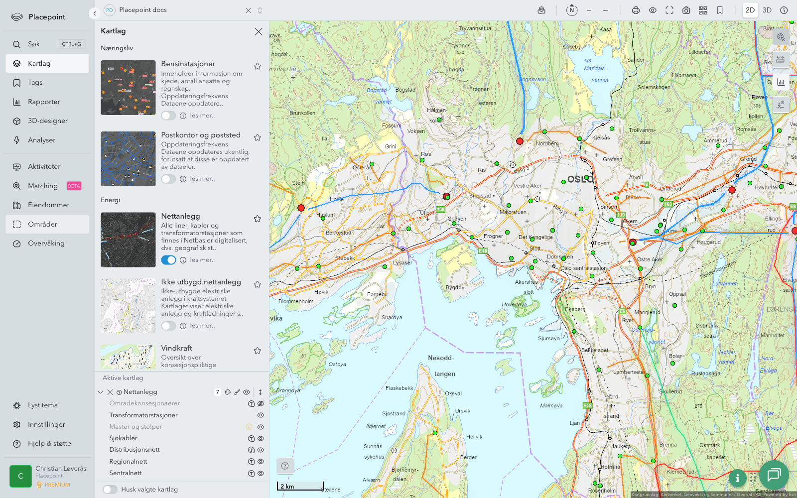Open the Placepoint docs workspace switcher arrows

pyautogui.click(x=260, y=10)
